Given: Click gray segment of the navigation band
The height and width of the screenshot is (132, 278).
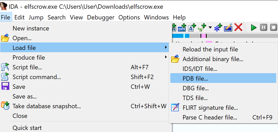Looking at the screenshot, I should 242,36.
